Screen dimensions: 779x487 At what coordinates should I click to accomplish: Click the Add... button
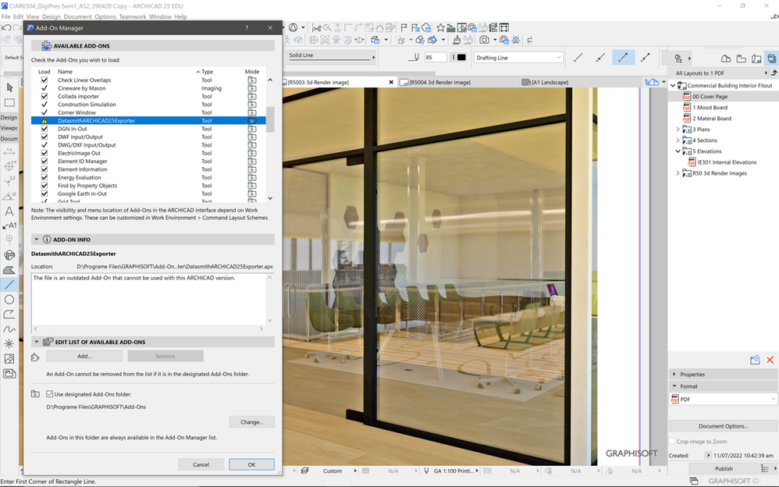click(x=84, y=356)
